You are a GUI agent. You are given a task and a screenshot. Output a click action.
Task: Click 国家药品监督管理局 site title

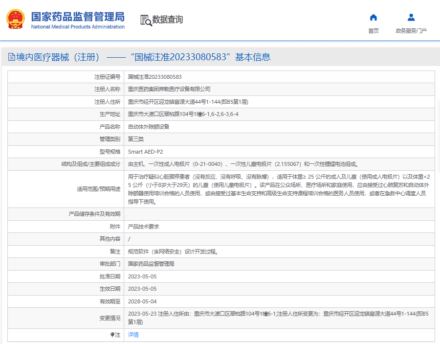(78, 17)
